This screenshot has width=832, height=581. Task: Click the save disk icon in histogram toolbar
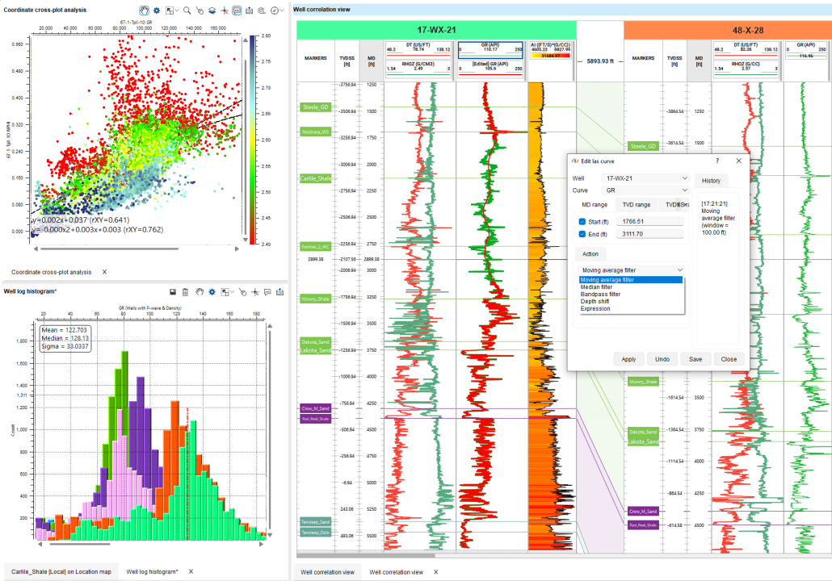tap(173, 291)
